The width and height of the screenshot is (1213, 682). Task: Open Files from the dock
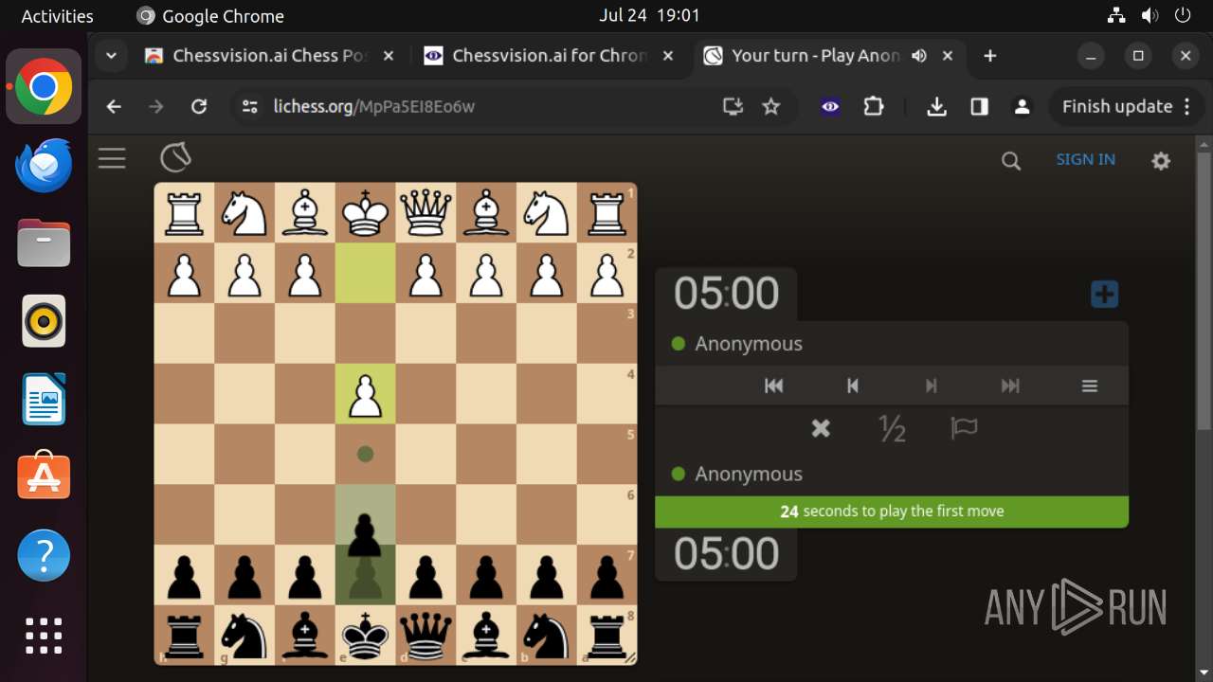click(x=44, y=243)
